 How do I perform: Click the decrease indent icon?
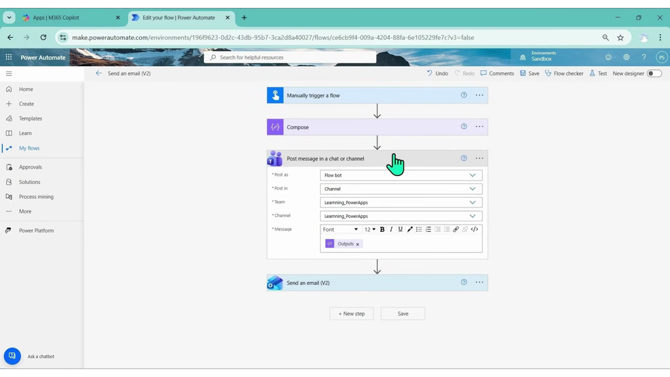point(437,230)
